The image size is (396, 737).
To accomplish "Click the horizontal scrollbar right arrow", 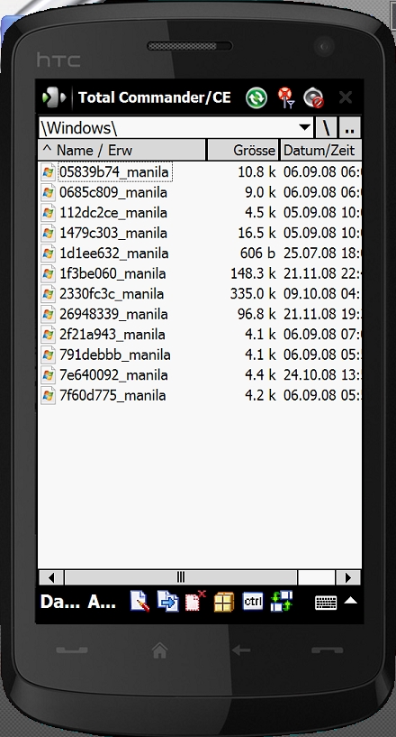I will tap(348, 577).
